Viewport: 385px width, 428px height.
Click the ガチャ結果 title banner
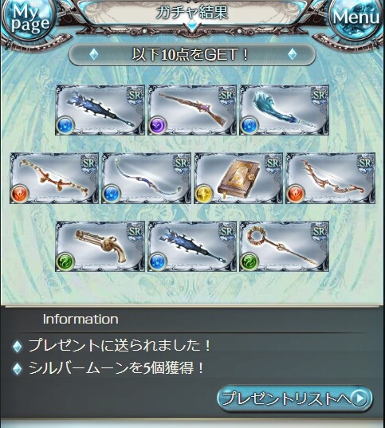192,12
